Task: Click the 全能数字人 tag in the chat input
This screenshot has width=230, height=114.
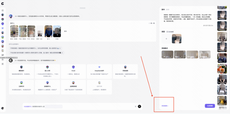Action: pyautogui.click(x=28, y=106)
